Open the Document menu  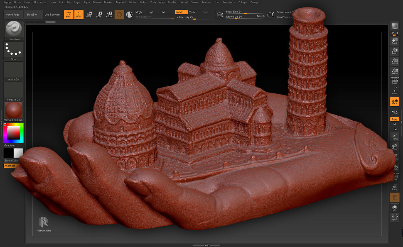[40, 2]
